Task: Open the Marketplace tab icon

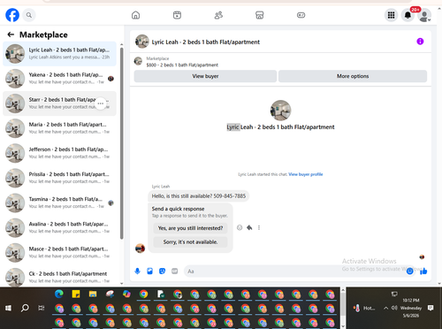Action: coord(260,15)
